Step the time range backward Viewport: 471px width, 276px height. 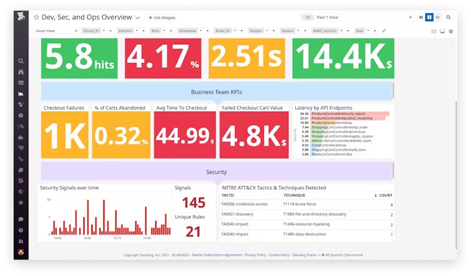(x=420, y=17)
